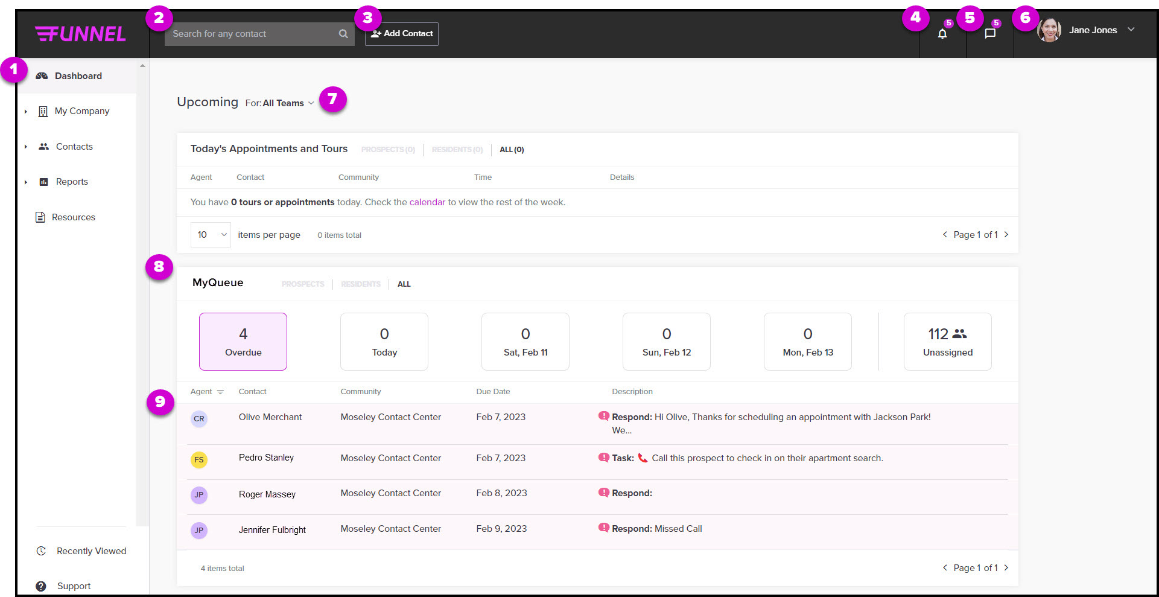Open Recently Viewed in the sidebar
The width and height of the screenshot is (1159, 597).
click(x=90, y=551)
